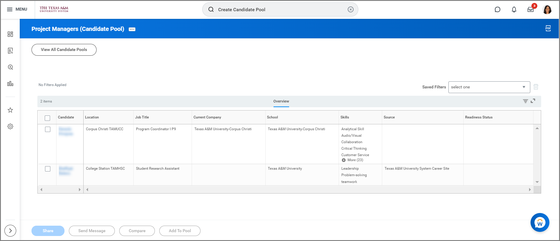This screenshot has width=560, height=241.
Task: Click the notifications bell icon
Action: (514, 9)
